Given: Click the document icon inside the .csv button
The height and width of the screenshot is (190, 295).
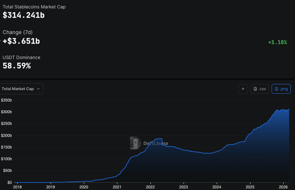Looking at the screenshot, I should click(255, 89).
